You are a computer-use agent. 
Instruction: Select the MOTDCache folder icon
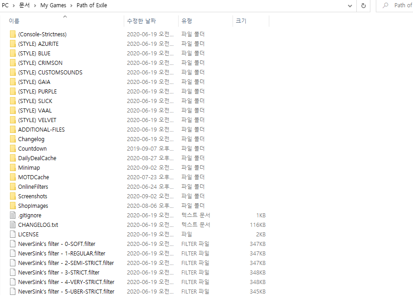point(13,177)
